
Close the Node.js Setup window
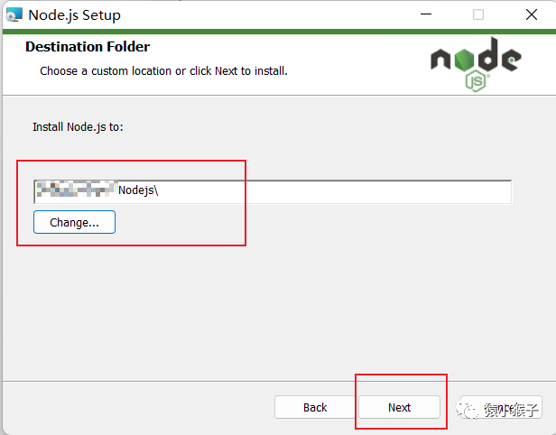pyautogui.click(x=531, y=14)
